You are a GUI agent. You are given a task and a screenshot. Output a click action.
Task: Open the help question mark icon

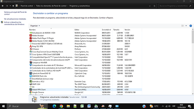pos(191,26)
